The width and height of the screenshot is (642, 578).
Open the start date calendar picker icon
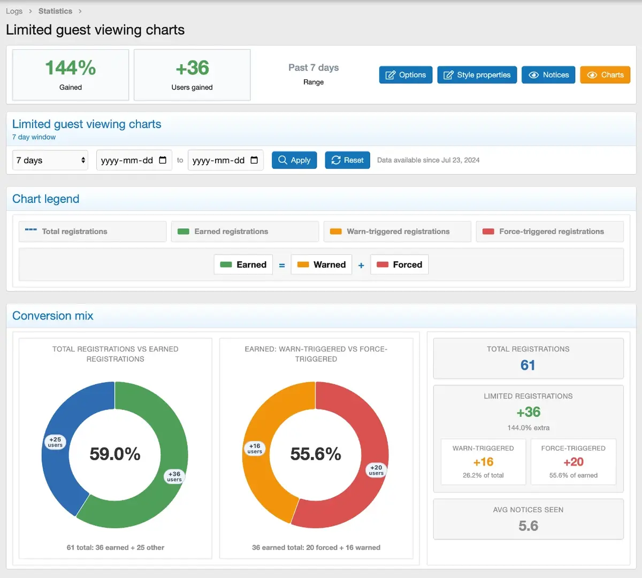[x=163, y=160]
